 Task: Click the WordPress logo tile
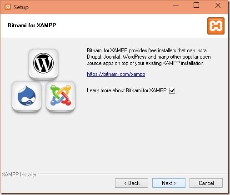pos(43,64)
